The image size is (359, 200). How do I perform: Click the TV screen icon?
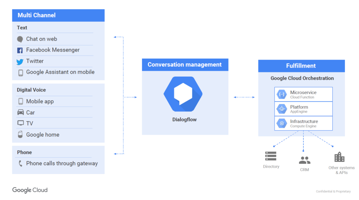pos(21,123)
